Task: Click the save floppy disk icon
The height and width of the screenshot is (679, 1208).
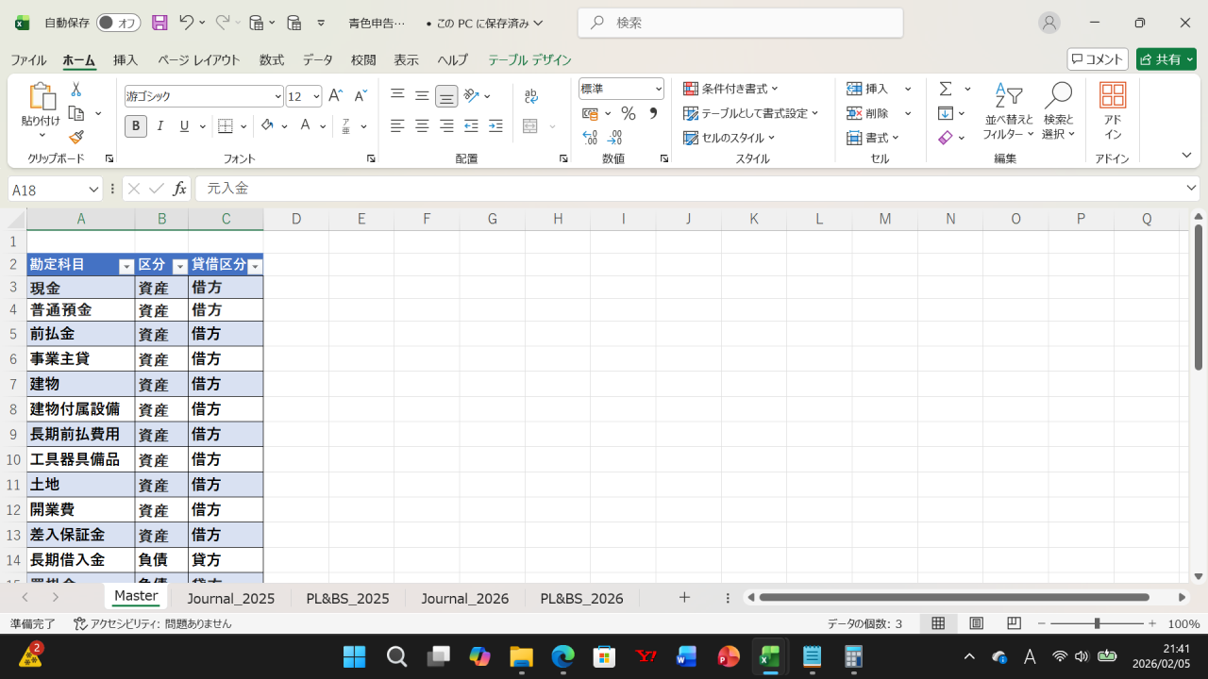Action: coord(159,23)
